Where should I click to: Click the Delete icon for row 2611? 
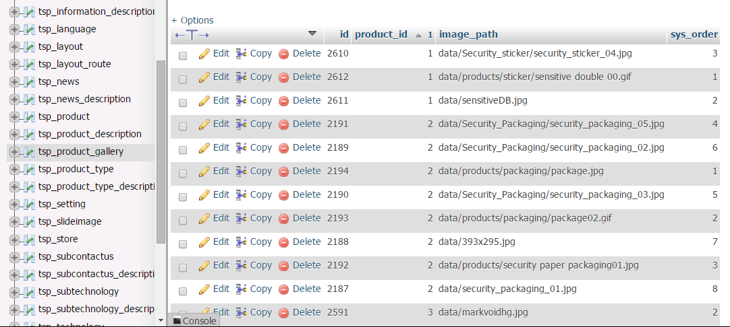coord(284,101)
